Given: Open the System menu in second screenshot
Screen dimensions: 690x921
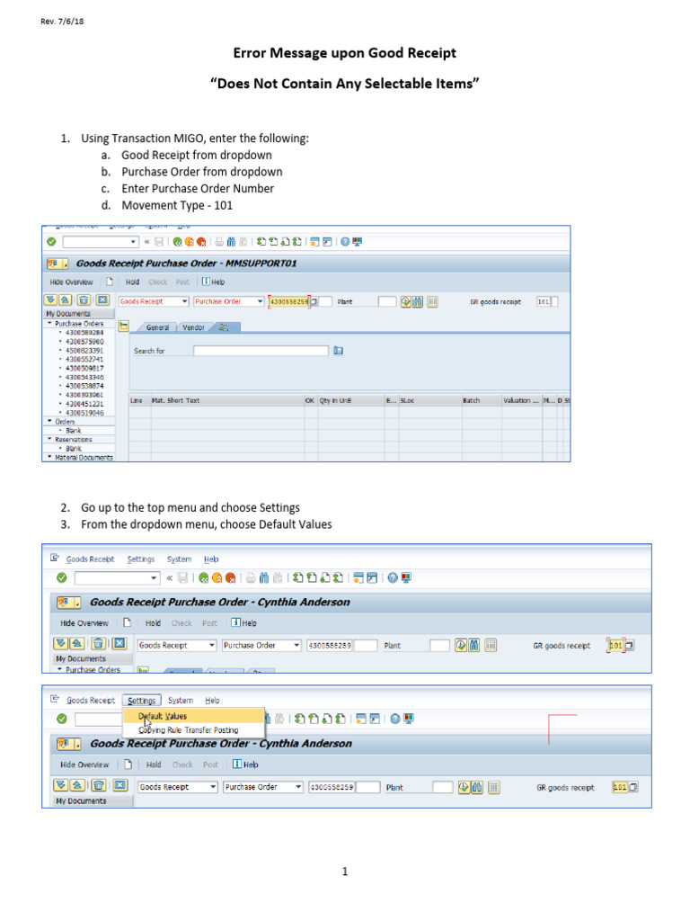Looking at the screenshot, I should (x=179, y=559).
